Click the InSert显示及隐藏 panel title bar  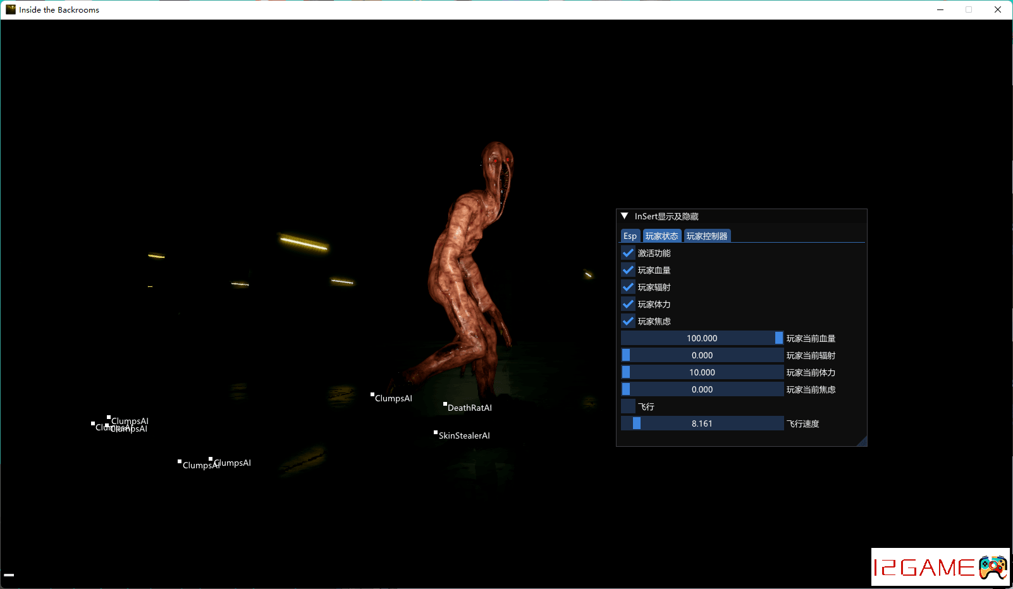(x=741, y=216)
